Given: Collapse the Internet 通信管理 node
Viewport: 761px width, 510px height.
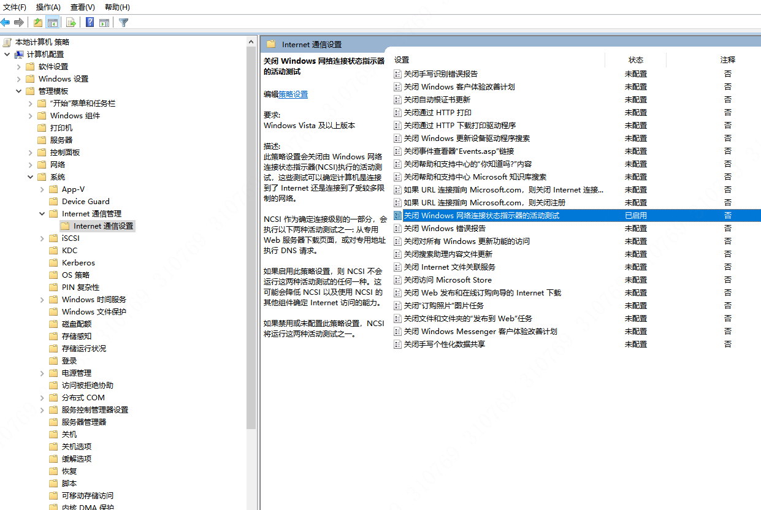Looking at the screenshot, I should [42, 214].
